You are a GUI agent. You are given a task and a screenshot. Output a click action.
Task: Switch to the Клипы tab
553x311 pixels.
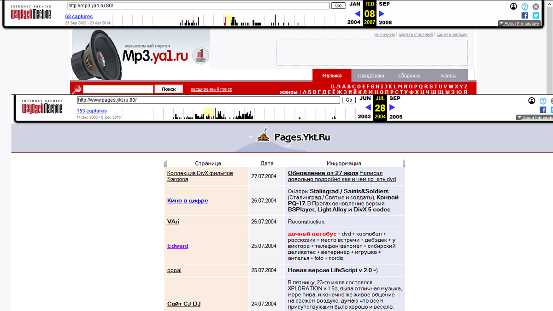pyautogui.click(x=448, y=76)
